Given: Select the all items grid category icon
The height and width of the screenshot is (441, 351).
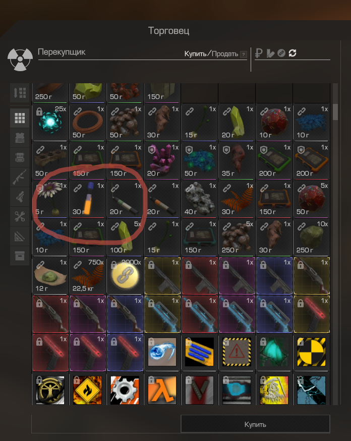Looking at the screenshot, I should click(x=20, y=118).
